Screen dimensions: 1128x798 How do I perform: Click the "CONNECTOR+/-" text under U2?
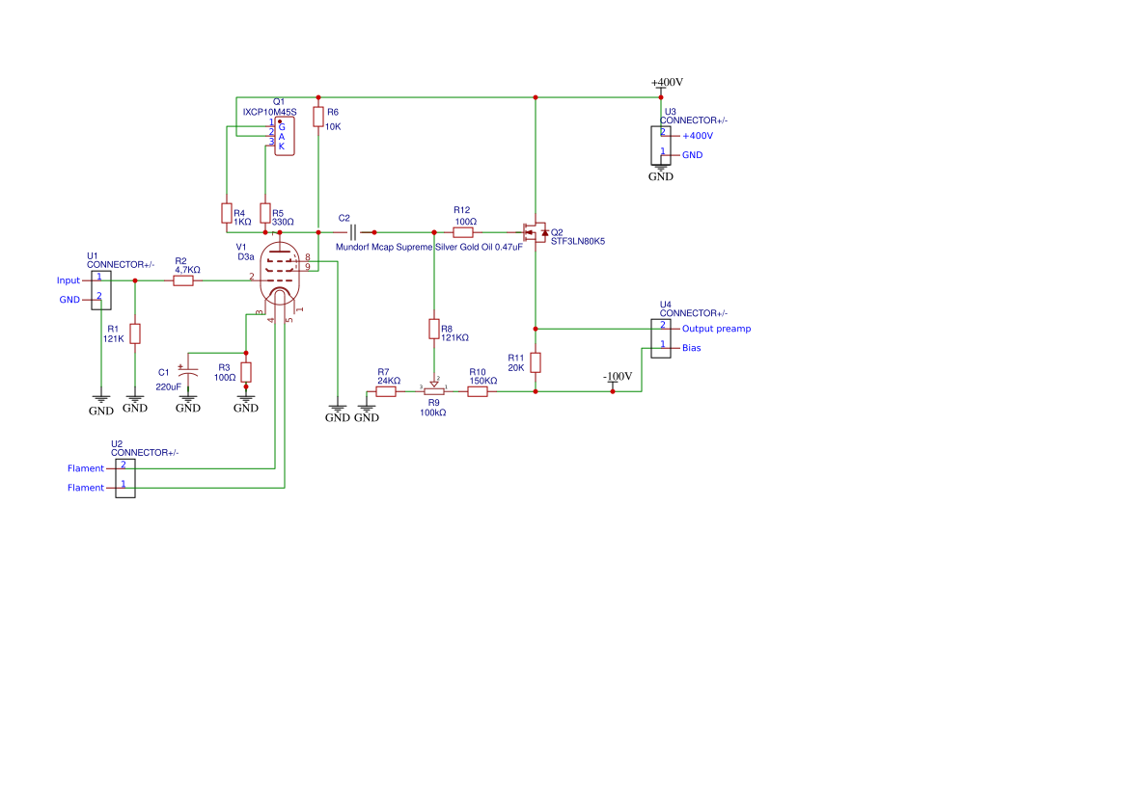(145, 453)
